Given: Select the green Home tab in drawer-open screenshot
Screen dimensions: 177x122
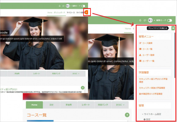Looking at the screenshot, I should click(34, 105).
